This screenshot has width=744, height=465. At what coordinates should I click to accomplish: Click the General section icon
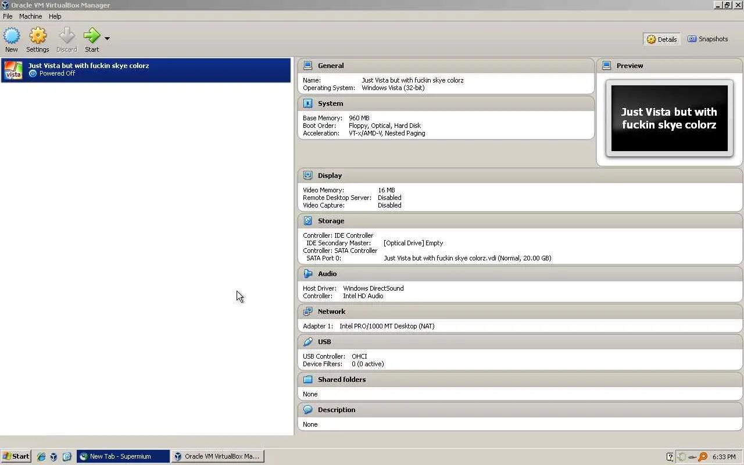(308, 66)
